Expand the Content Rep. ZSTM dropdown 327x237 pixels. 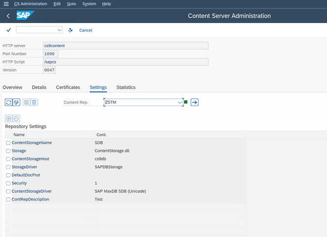[180, 102]
